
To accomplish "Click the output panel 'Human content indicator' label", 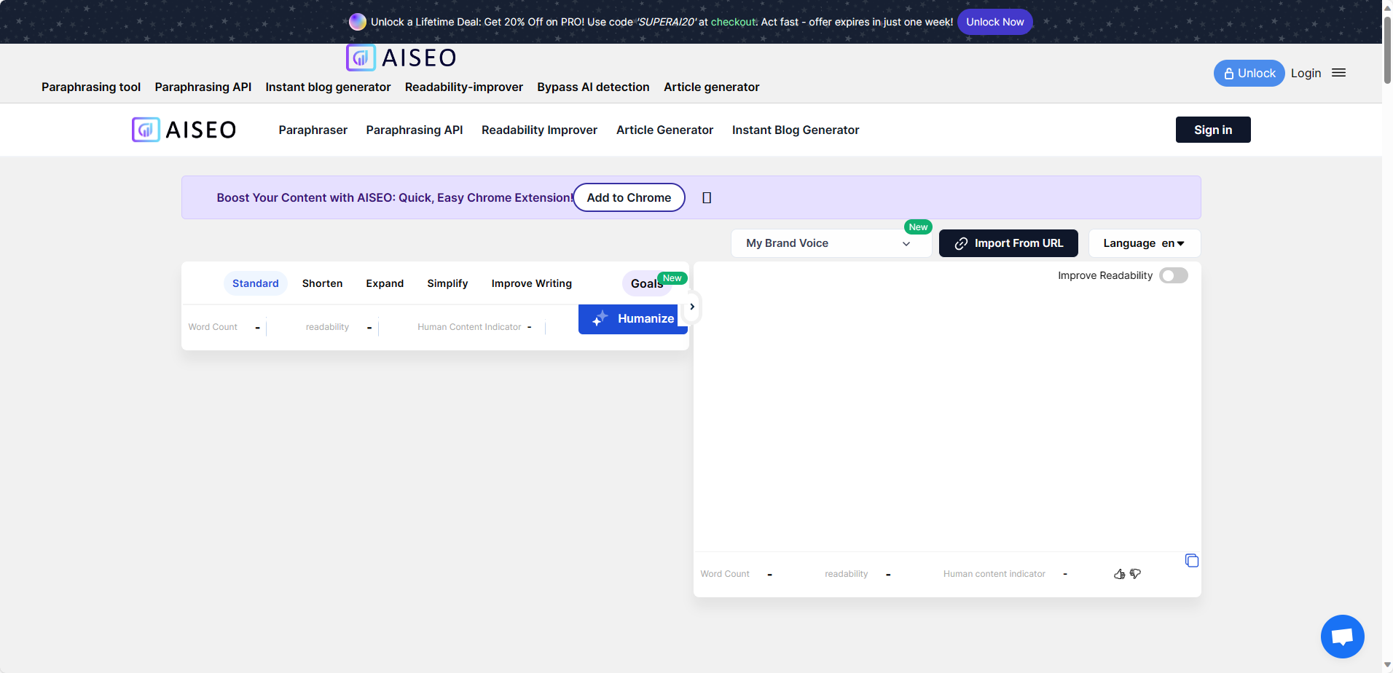I will click(x=994, y=574).
